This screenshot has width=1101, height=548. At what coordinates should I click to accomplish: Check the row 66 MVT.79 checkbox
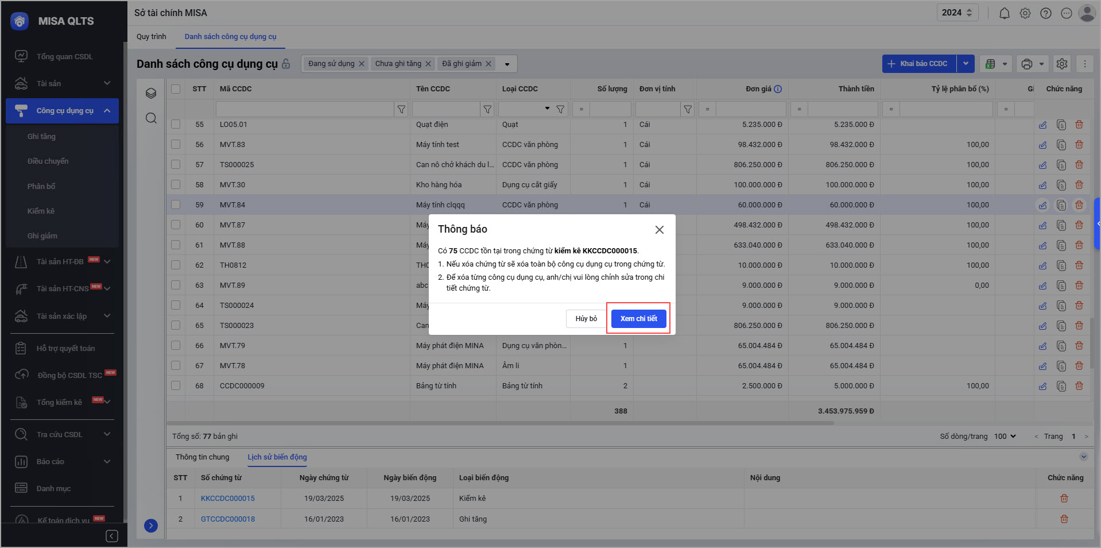[x=176, y=346]
